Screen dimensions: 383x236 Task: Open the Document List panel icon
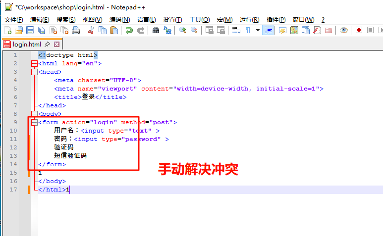[306, 31]
